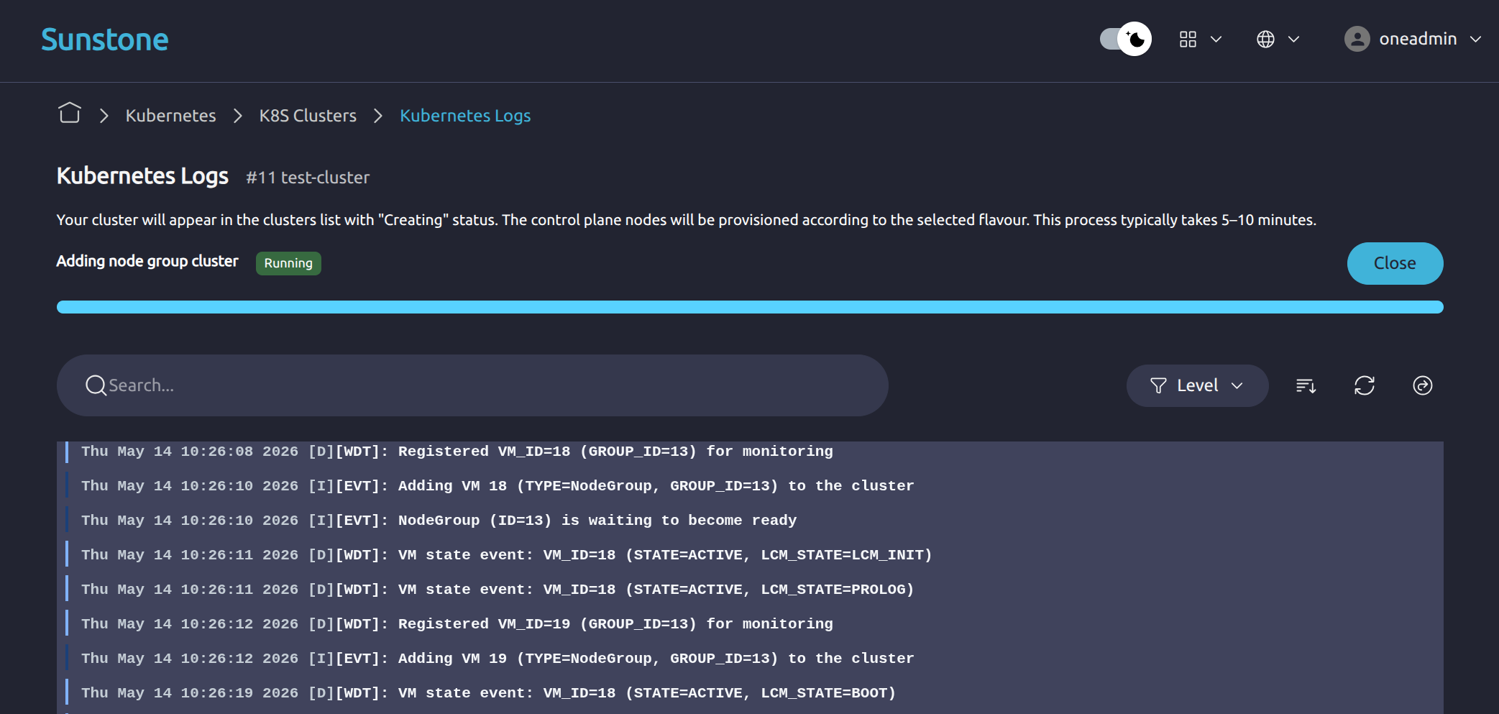Select log line with LCM_STATE=BOOT
The height and width of the screenshot is (714, 1499).
(x=750, y=693)
